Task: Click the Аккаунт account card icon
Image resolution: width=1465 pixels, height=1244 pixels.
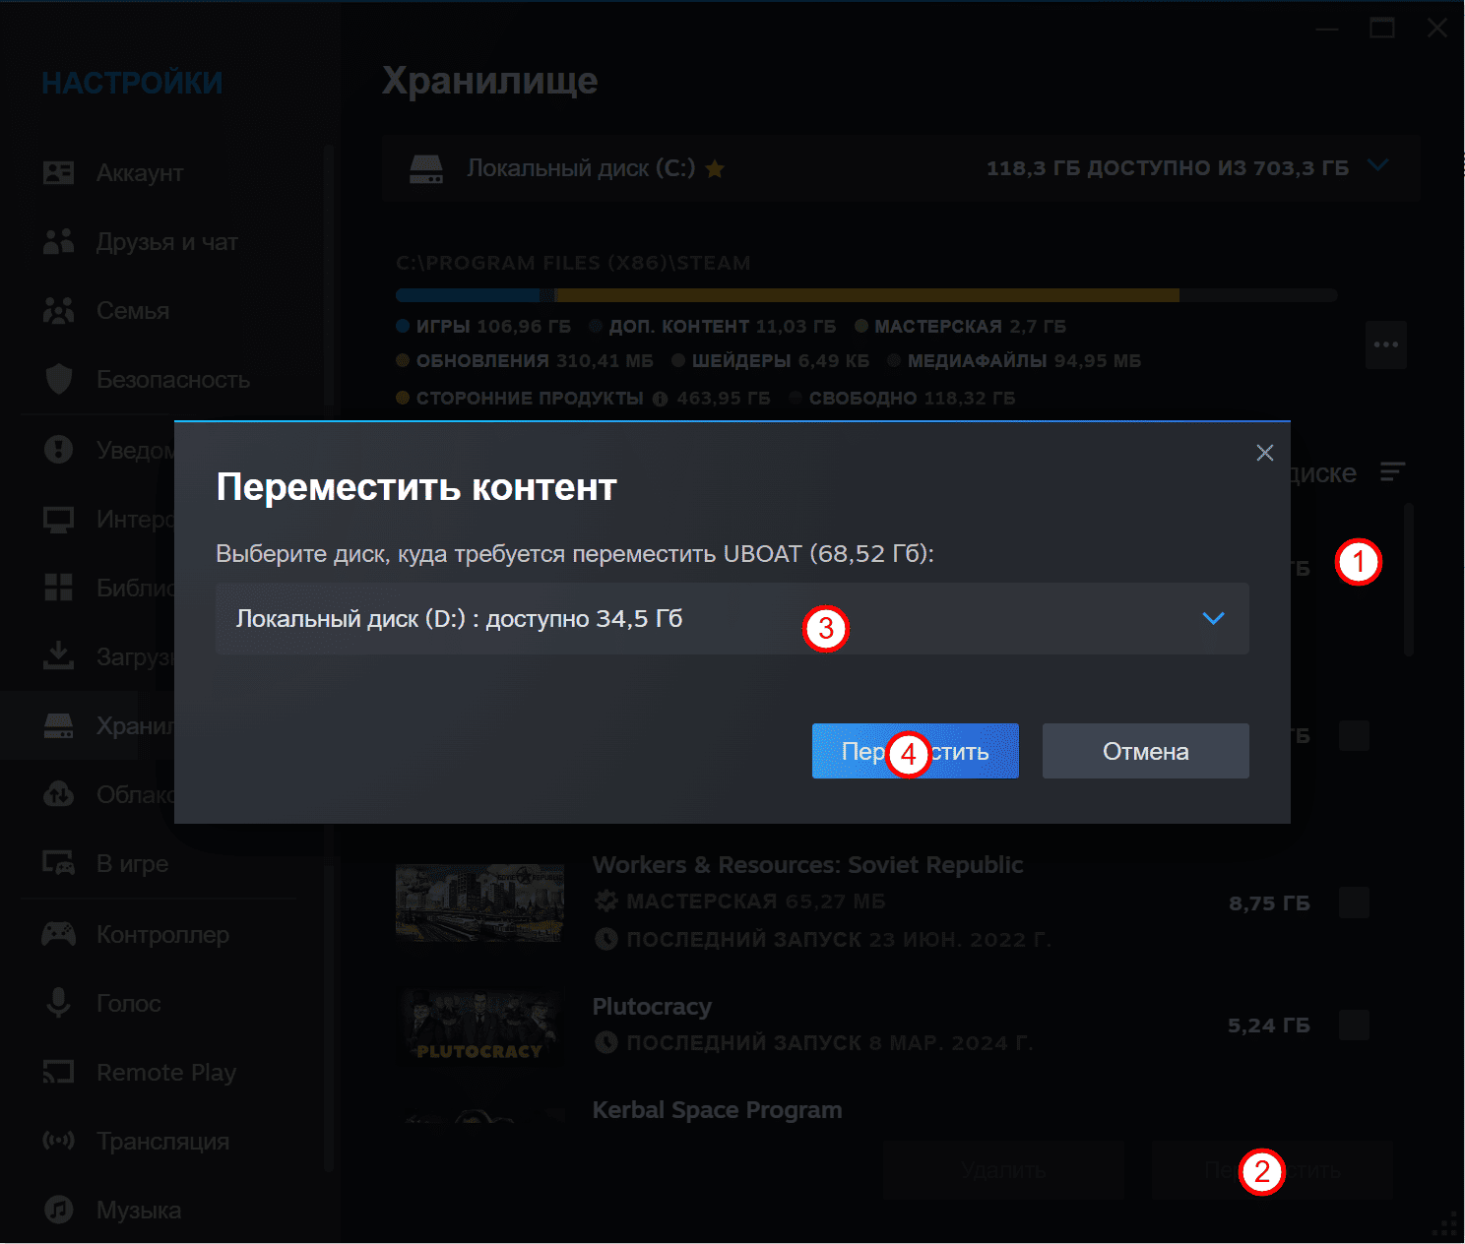Action: (58, 173)
